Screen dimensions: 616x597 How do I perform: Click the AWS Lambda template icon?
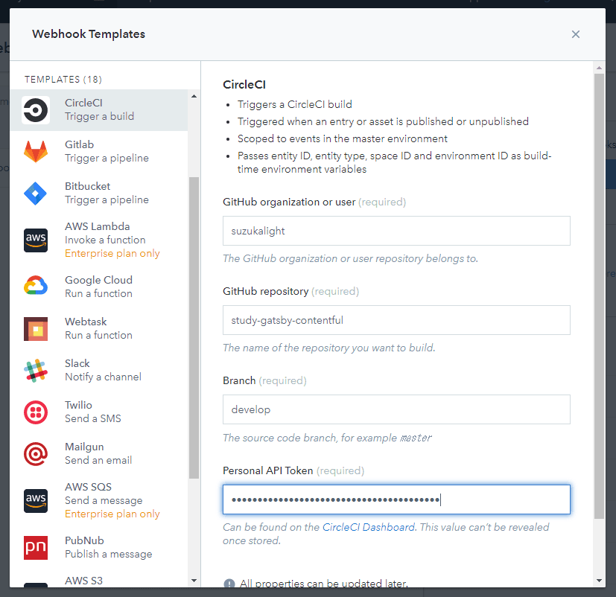[x=36, y=240]
